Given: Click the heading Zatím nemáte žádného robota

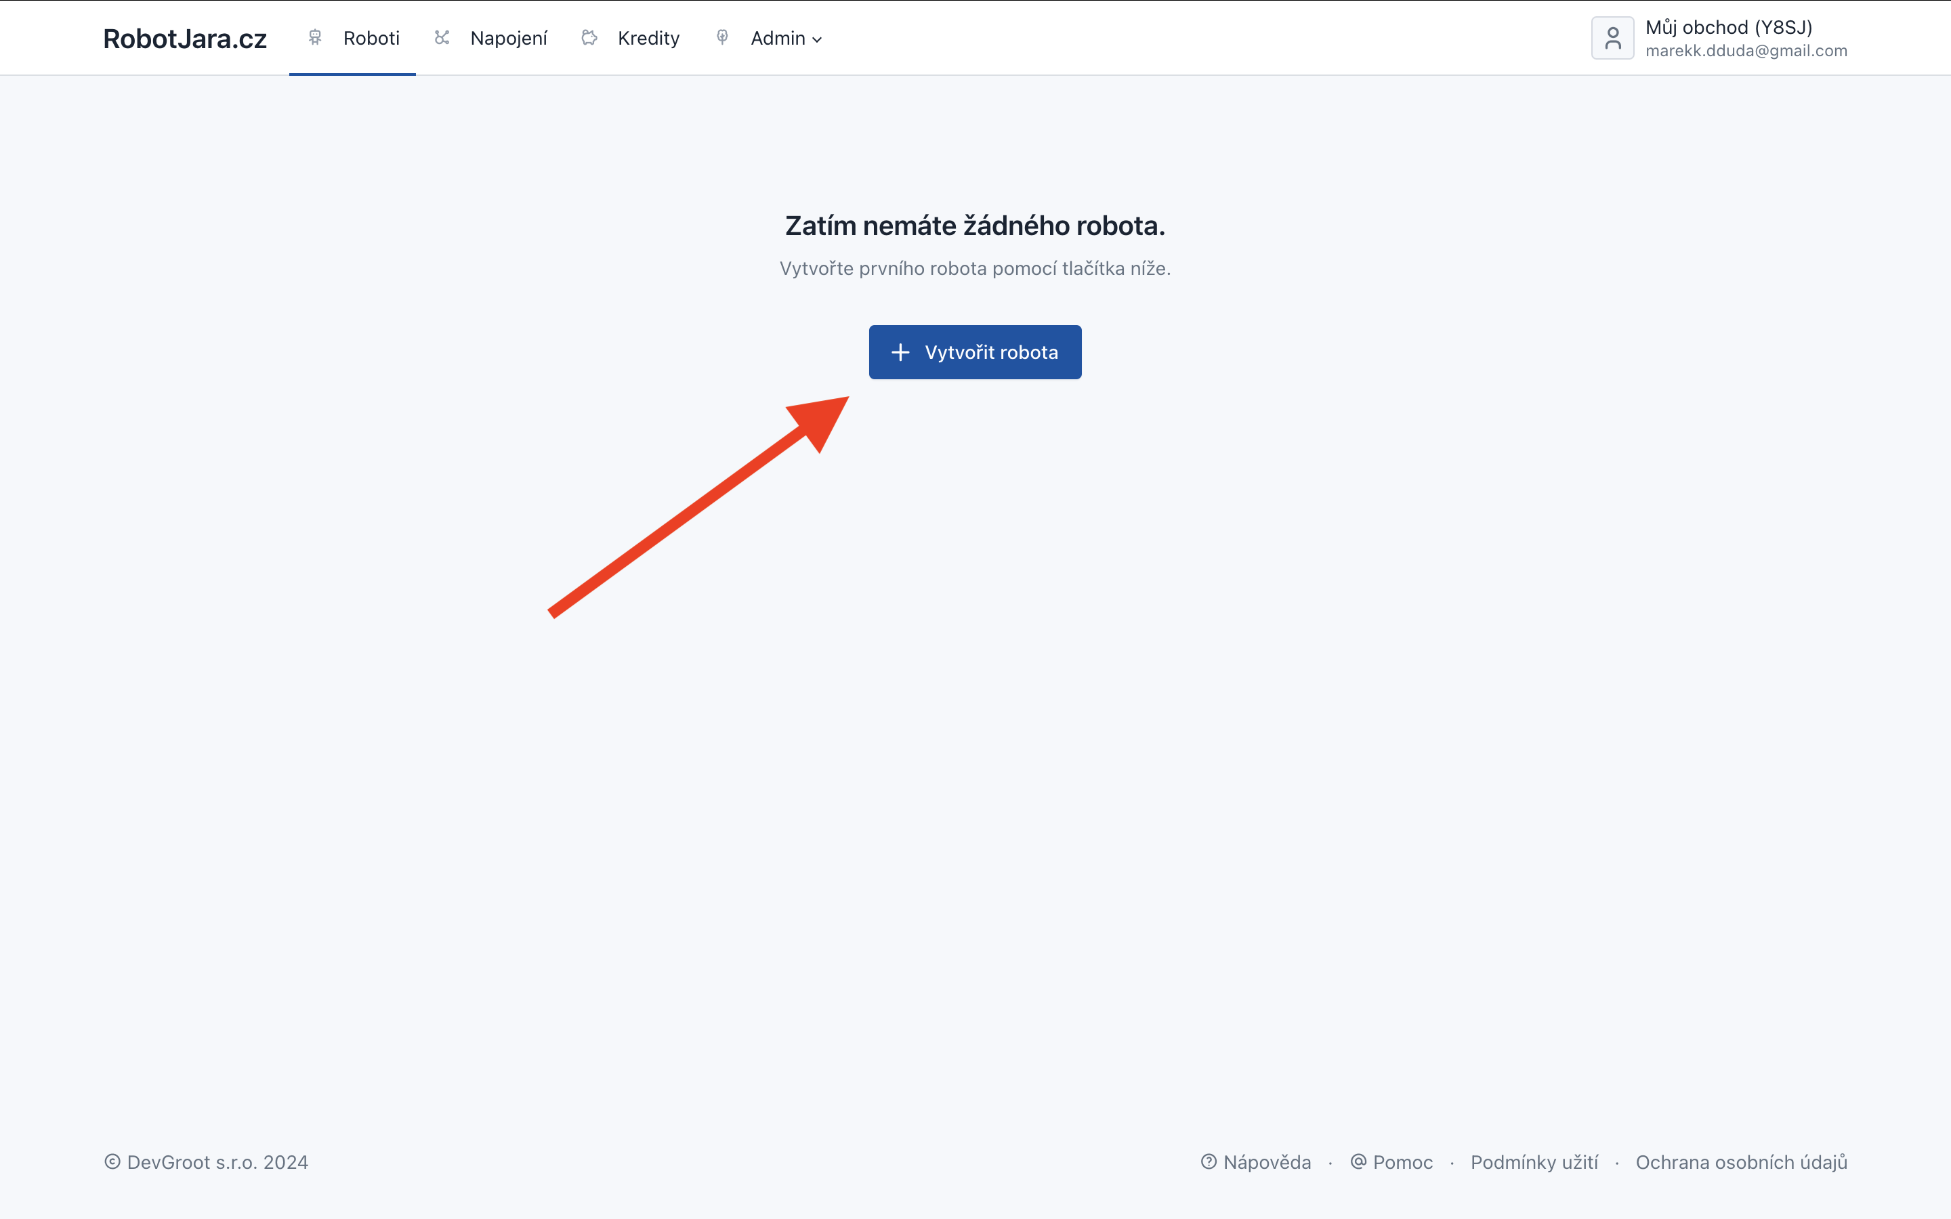Looking at the screenshot, I should (975, 226).
